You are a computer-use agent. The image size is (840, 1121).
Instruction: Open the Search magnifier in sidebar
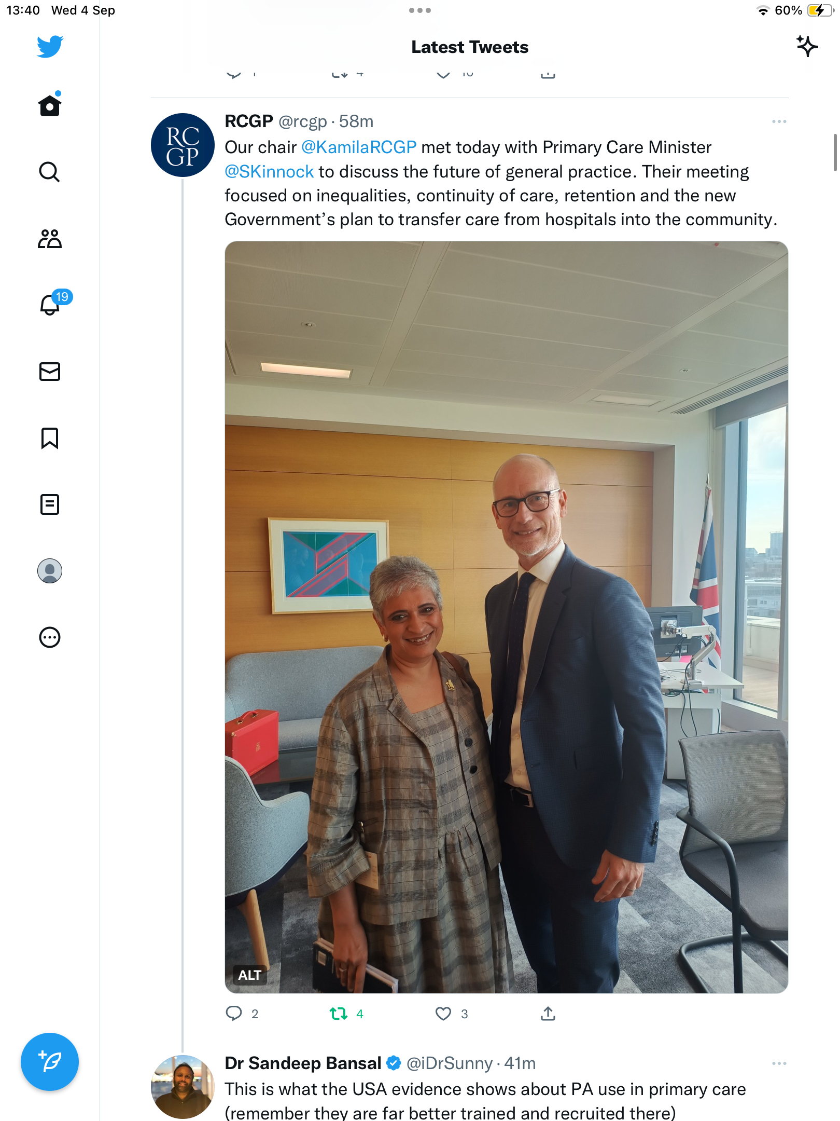coord(50,172)
